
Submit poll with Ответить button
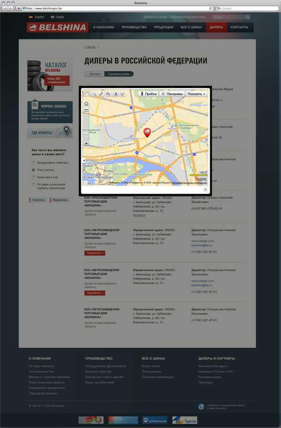click(x=38, y=200)
